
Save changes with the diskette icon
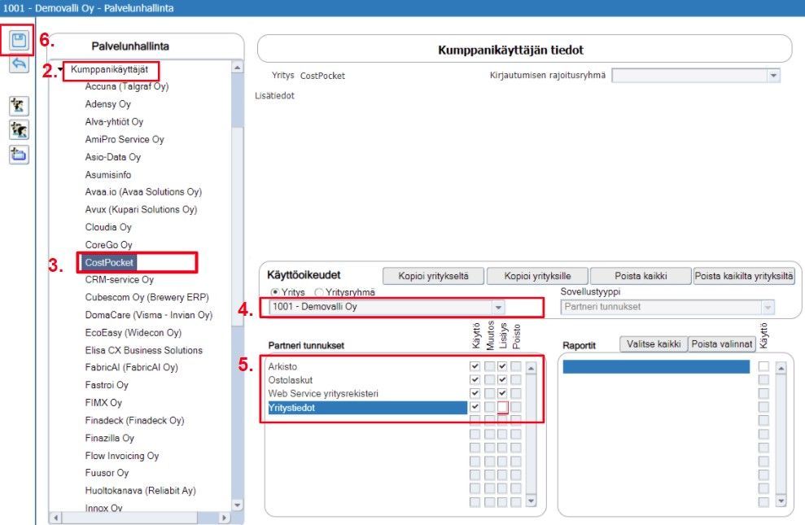pos(19,40)
